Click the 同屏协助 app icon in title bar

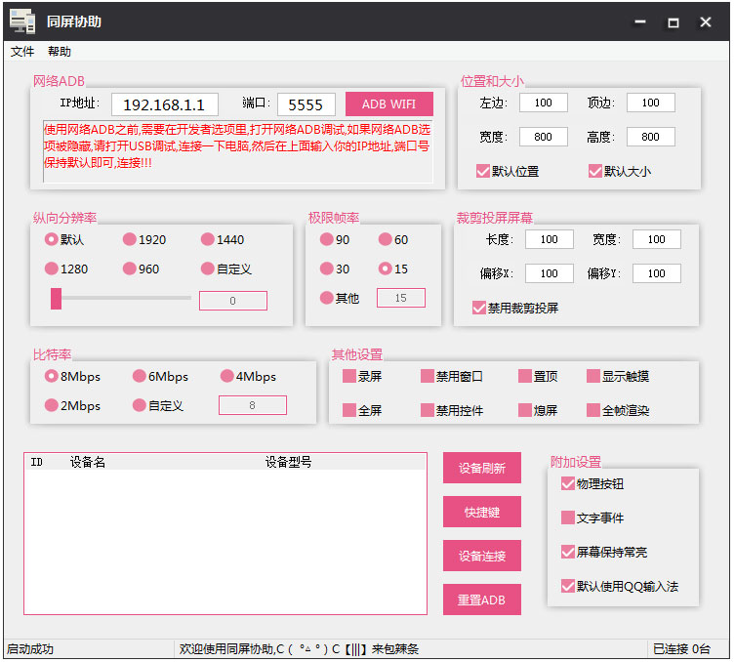(22, 21)
